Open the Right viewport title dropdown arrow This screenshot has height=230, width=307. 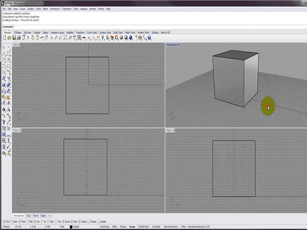coord(174,130)
